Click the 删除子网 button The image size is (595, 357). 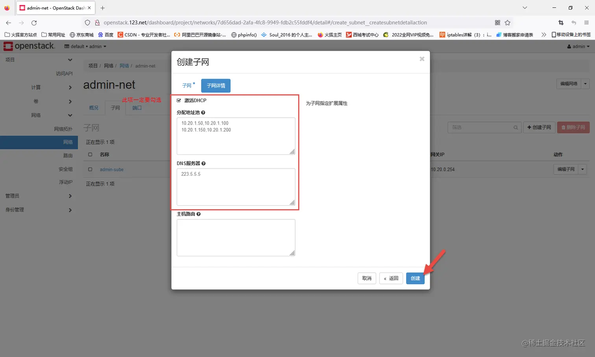(573, 127)
